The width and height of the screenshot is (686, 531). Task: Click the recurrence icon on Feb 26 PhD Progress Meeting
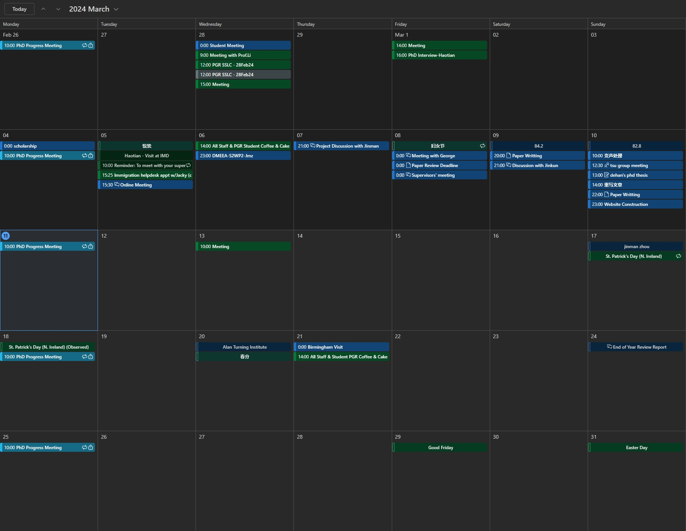tap(84, 45)
